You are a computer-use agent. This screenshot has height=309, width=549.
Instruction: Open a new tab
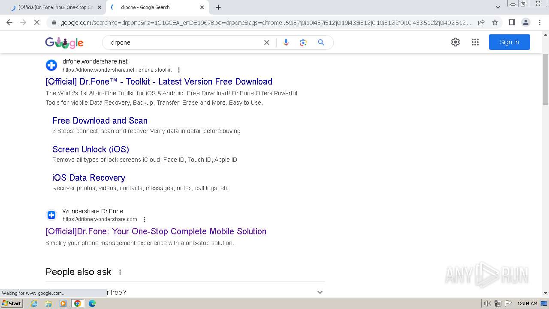pyautogui.click(x=218, y=7)
